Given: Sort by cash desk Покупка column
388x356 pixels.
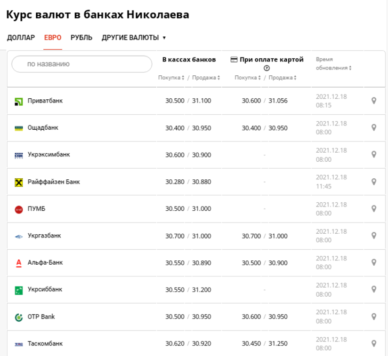Looking at the screenshot, I should click(x=171, y=77).
